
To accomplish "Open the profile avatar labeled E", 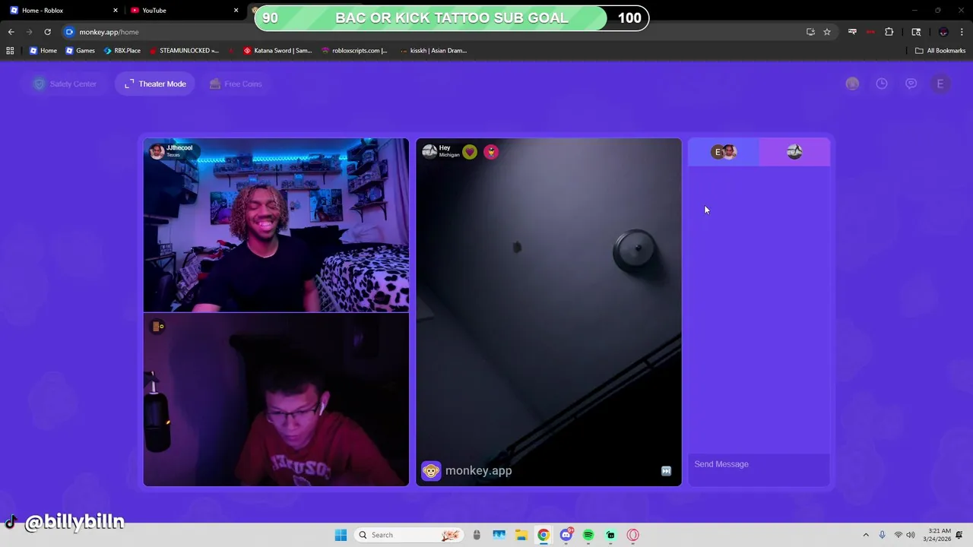I will (940, 84).
